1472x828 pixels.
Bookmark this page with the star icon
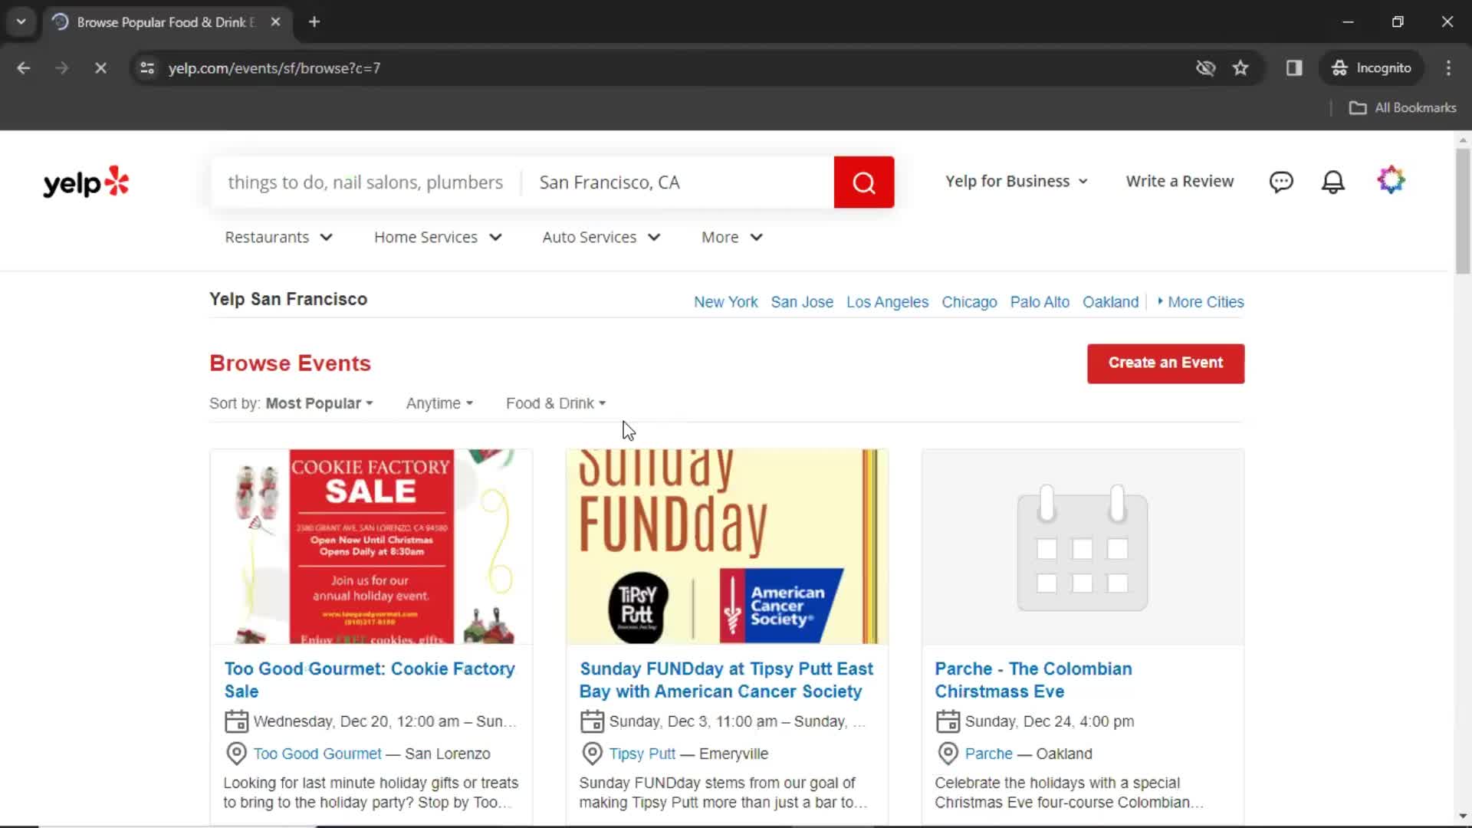1240,68
